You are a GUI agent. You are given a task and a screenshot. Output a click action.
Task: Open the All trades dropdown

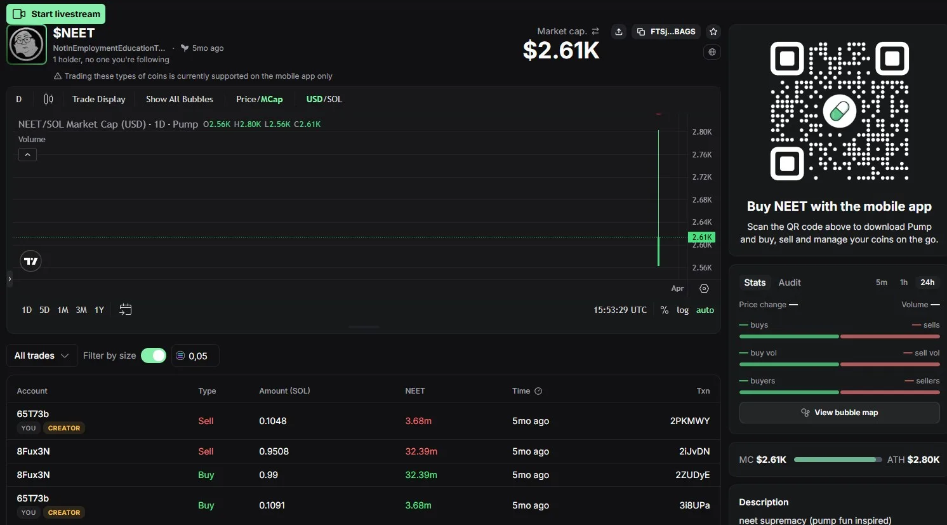pyautogui.click(x=42, y=356)
